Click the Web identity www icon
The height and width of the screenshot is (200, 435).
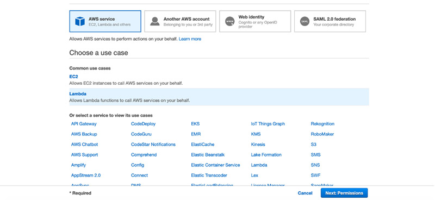[229, 21]
